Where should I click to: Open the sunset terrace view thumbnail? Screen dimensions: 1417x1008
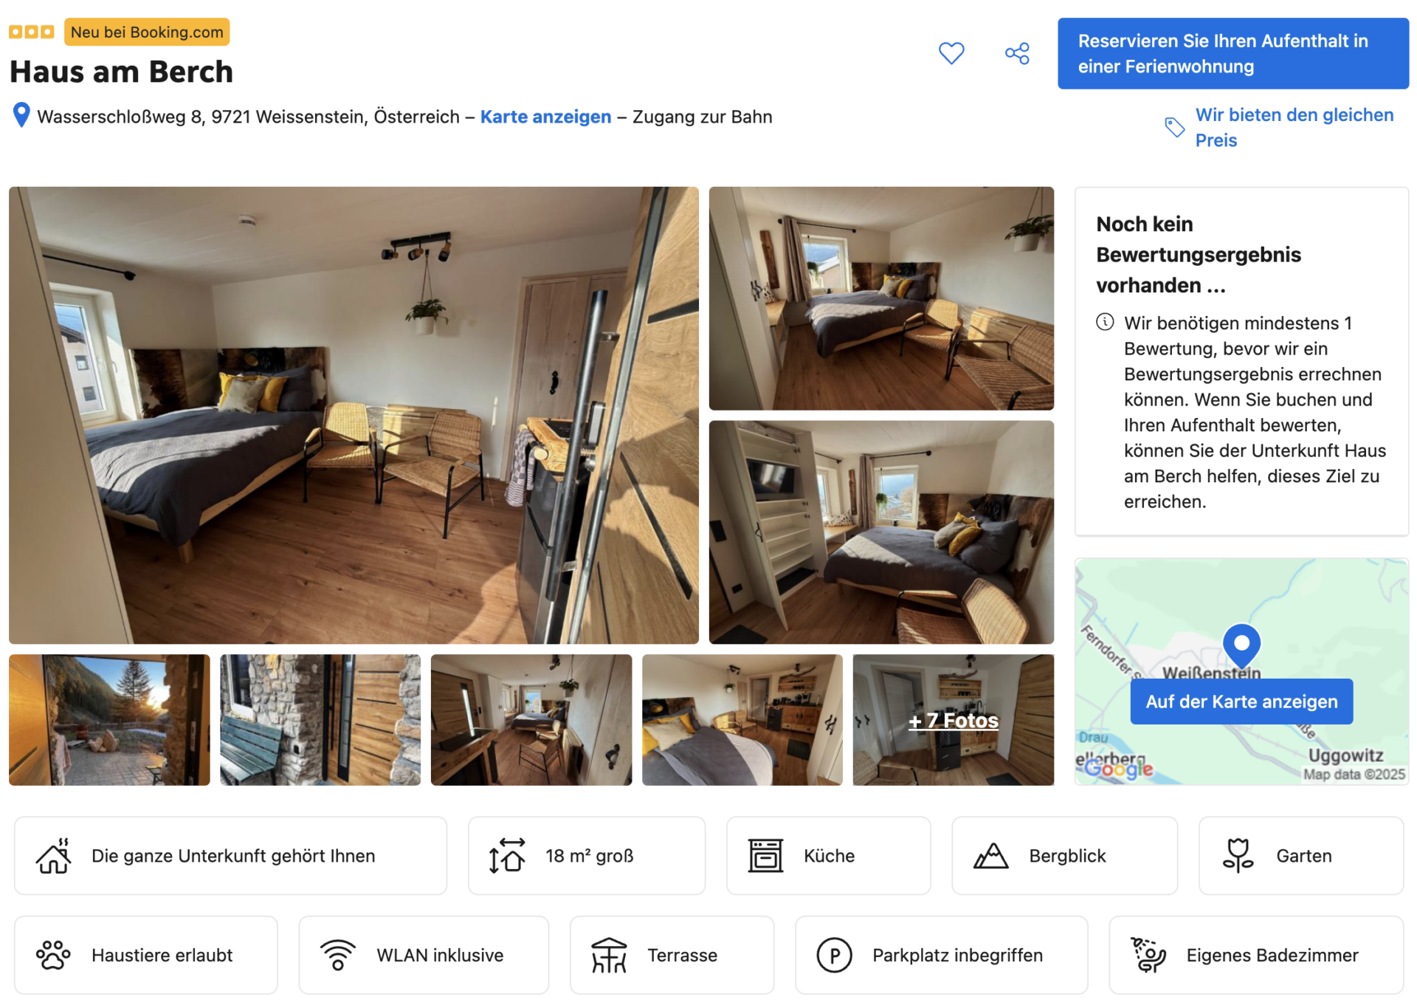[109, 720]
